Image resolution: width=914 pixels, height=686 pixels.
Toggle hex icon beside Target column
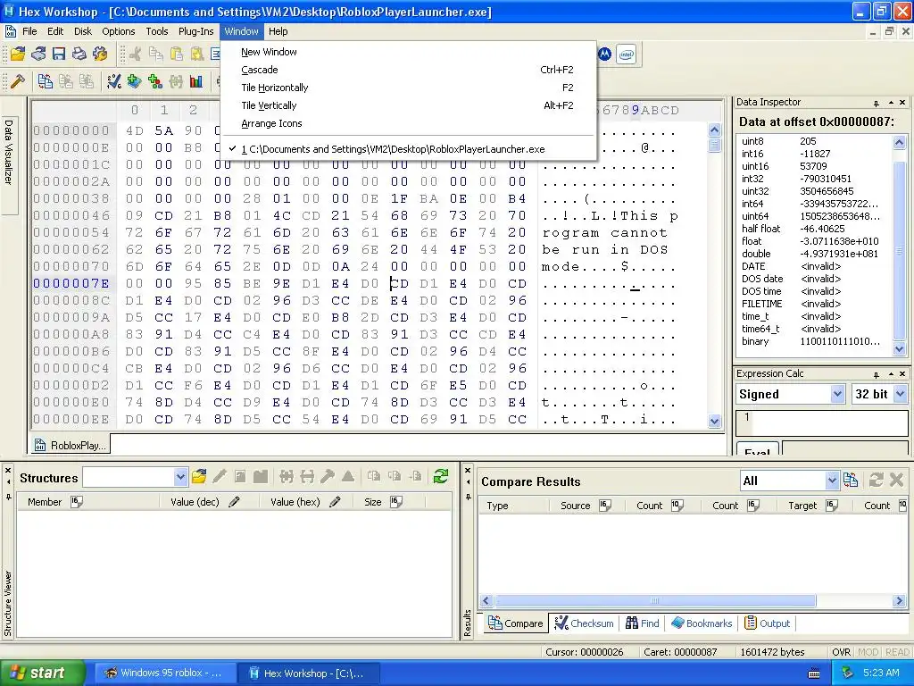tap(832, 506)
